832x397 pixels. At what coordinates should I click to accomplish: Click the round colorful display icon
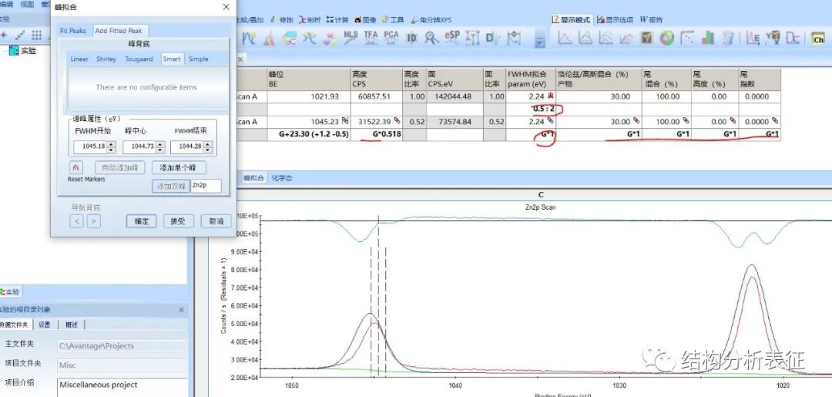667,38
